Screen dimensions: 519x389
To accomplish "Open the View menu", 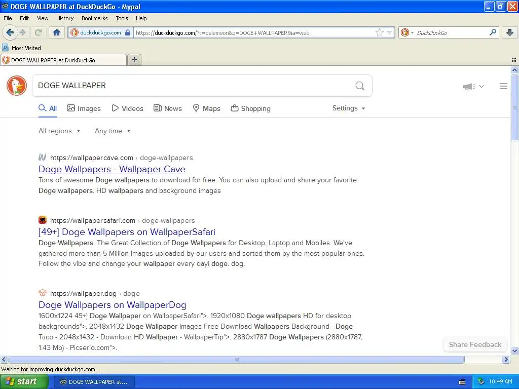I will pos(43,18).
